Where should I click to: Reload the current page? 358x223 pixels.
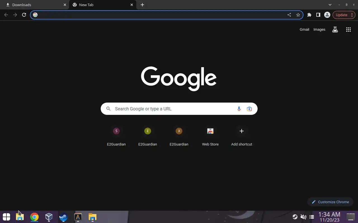click(24, 15)
